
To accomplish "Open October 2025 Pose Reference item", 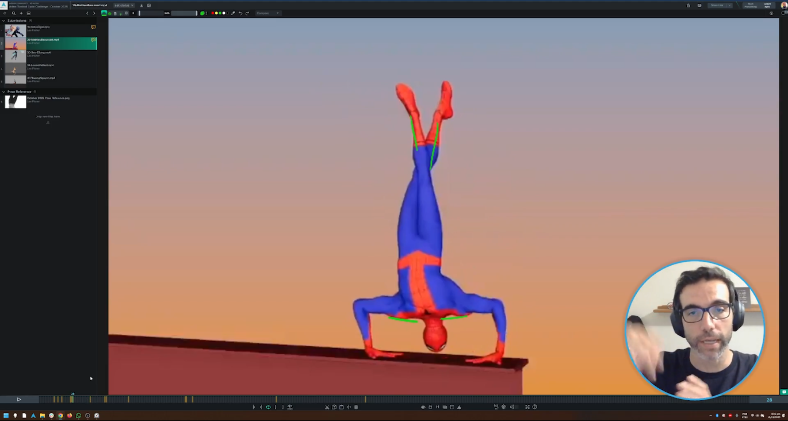I will point(48,98).
